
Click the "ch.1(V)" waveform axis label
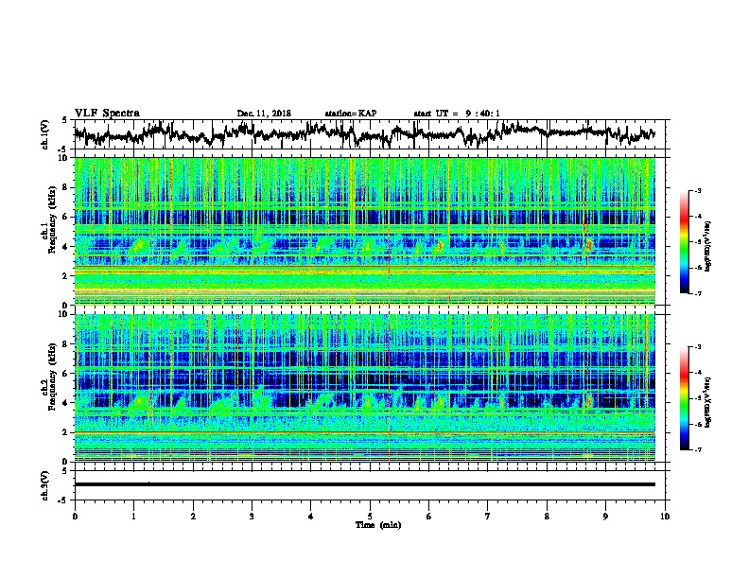coord(45,134)
